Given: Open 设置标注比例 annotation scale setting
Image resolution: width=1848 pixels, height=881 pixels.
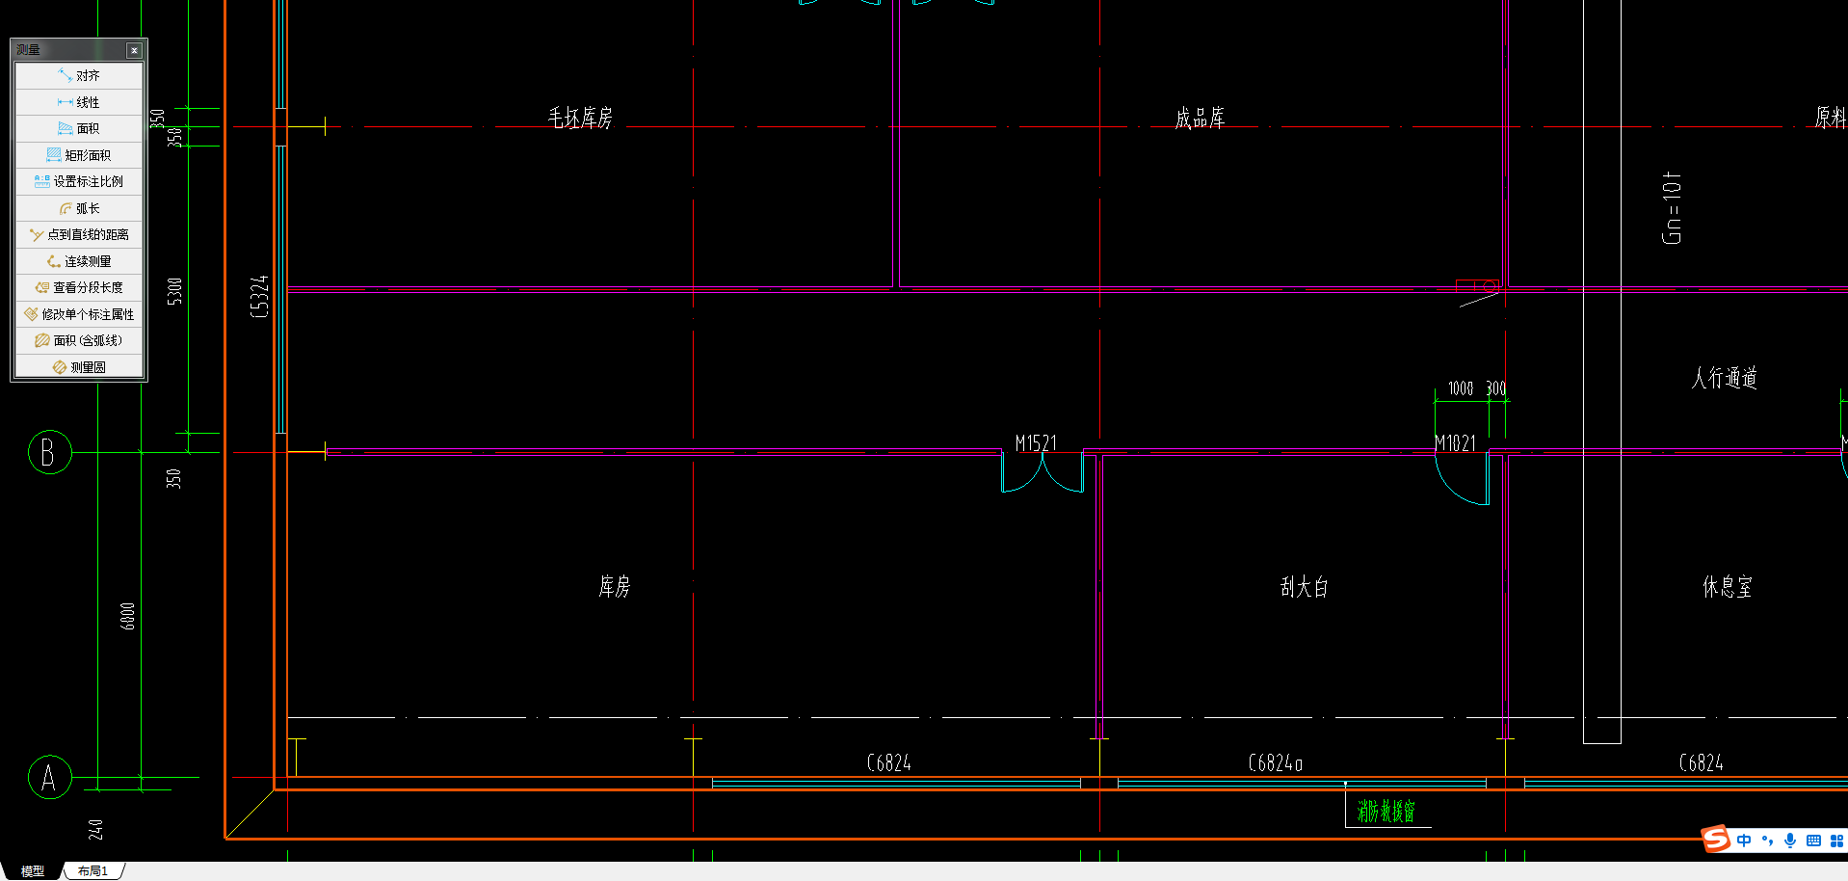Looking at the screenshot, I should point(79,181).
